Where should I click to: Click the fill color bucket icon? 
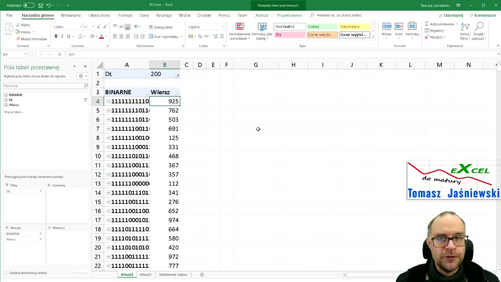92,36
